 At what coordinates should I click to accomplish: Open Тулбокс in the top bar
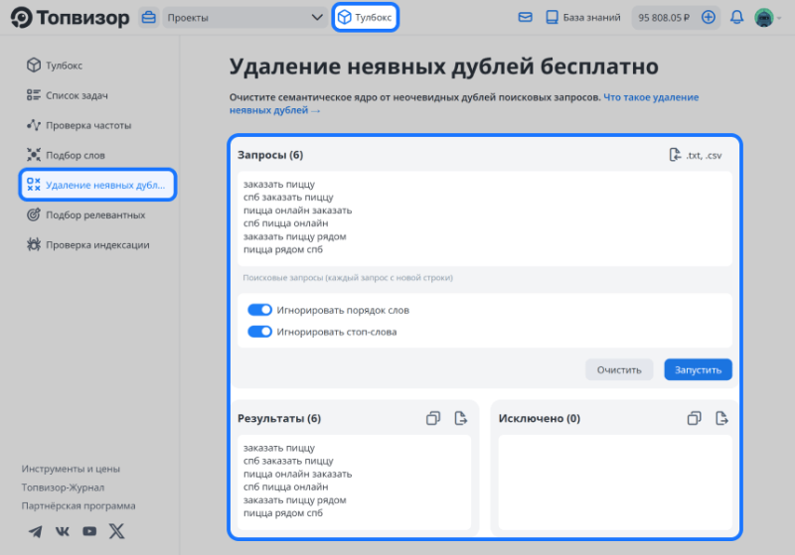coord(365,17)
